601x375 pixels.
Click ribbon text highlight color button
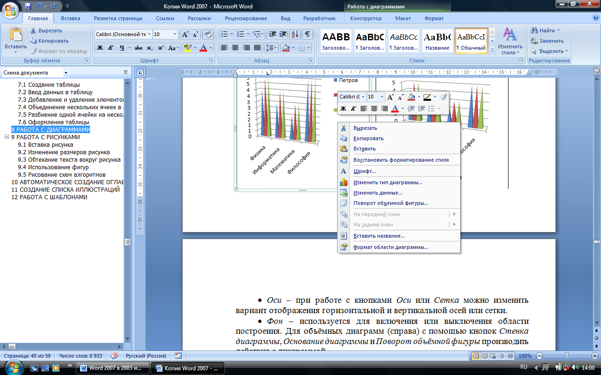pyautogui.click(x=187, y=48)
